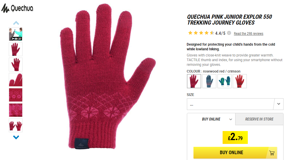Click the grey check badge beside the 4.4/5 rating
This screenshot has height=160, width=285.
pos(229,33)
